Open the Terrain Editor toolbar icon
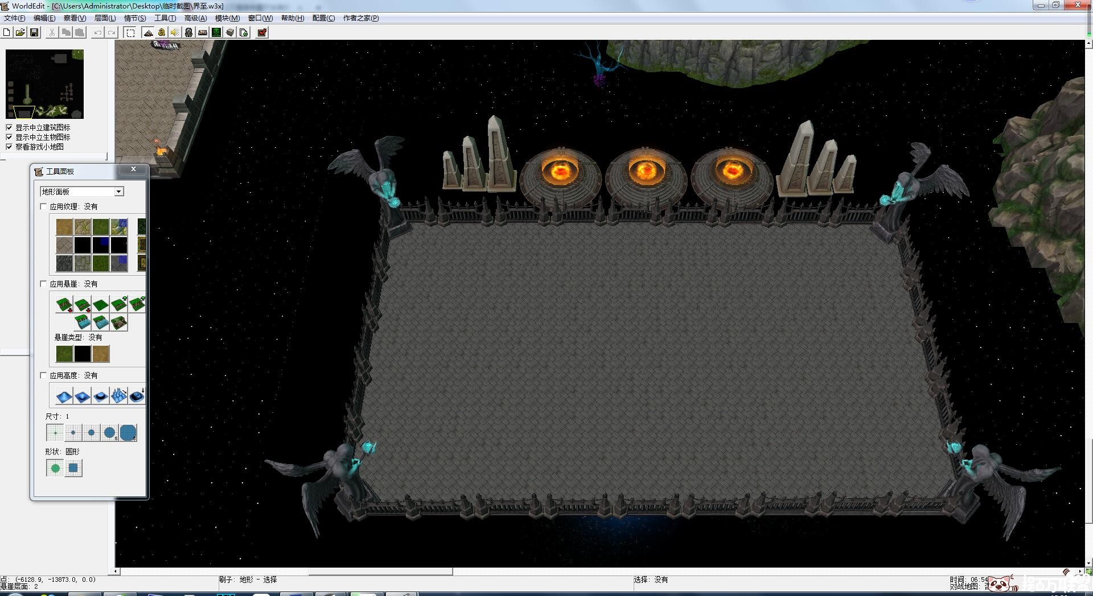This screenshot has width=1093, height=596. pos(148,32)
